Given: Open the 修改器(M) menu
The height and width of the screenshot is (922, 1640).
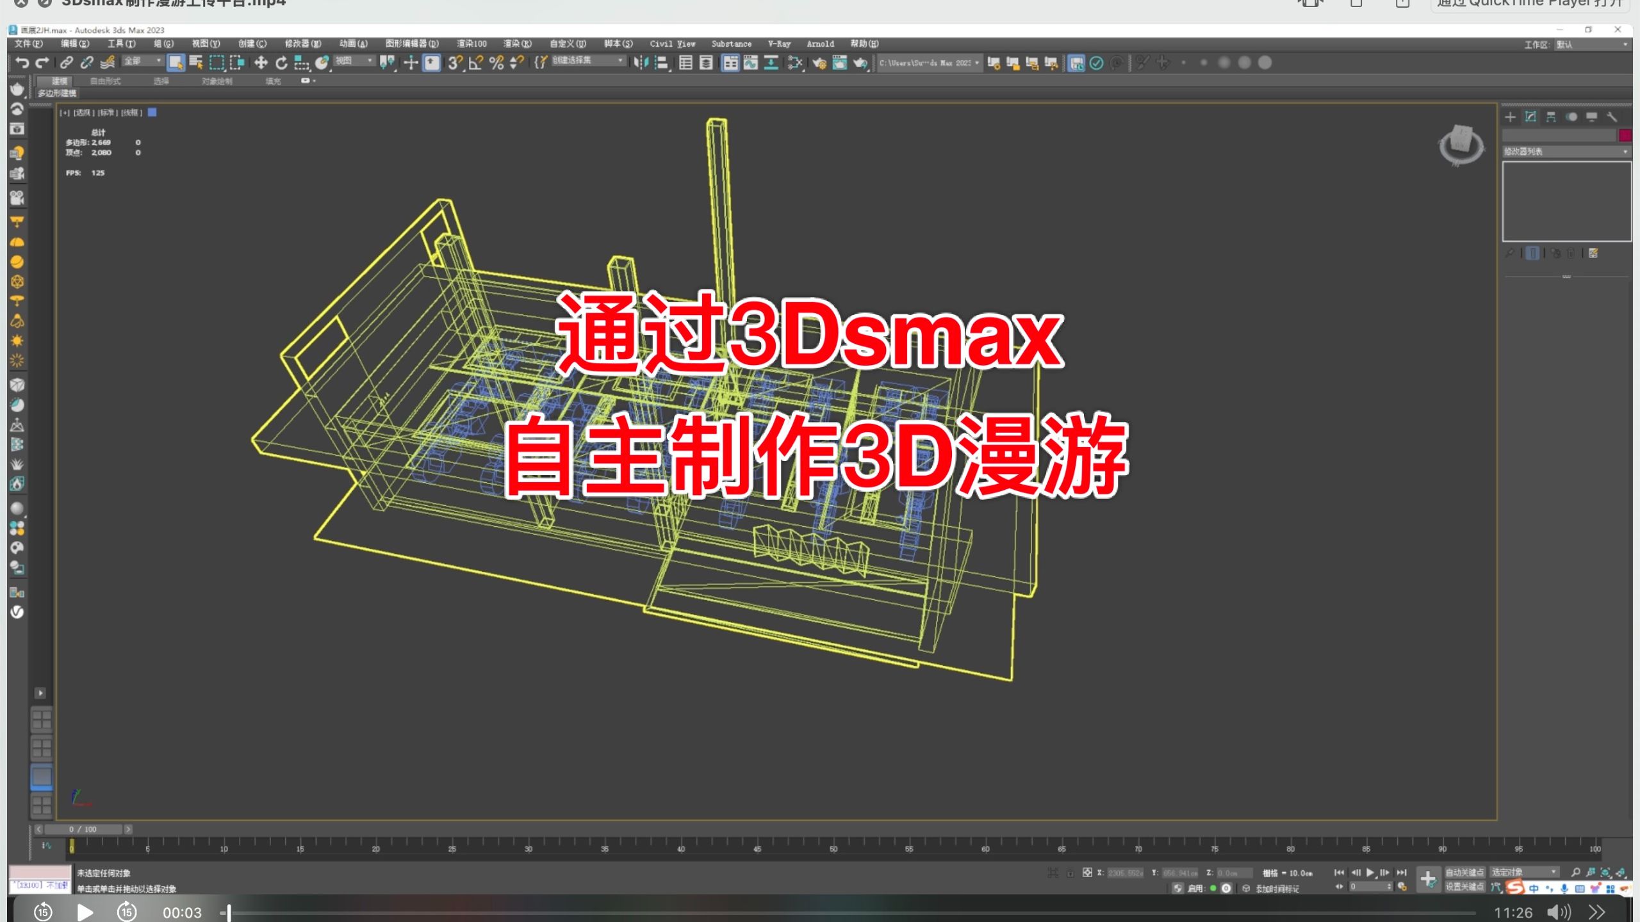Looking at the screenshot, I should [303, 44].
